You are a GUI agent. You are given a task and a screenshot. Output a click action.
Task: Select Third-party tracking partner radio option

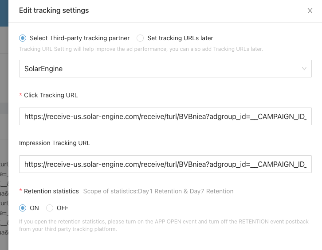point(23,38)
